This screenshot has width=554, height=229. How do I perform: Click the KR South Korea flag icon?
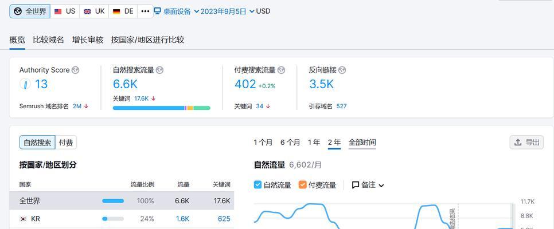23,219
